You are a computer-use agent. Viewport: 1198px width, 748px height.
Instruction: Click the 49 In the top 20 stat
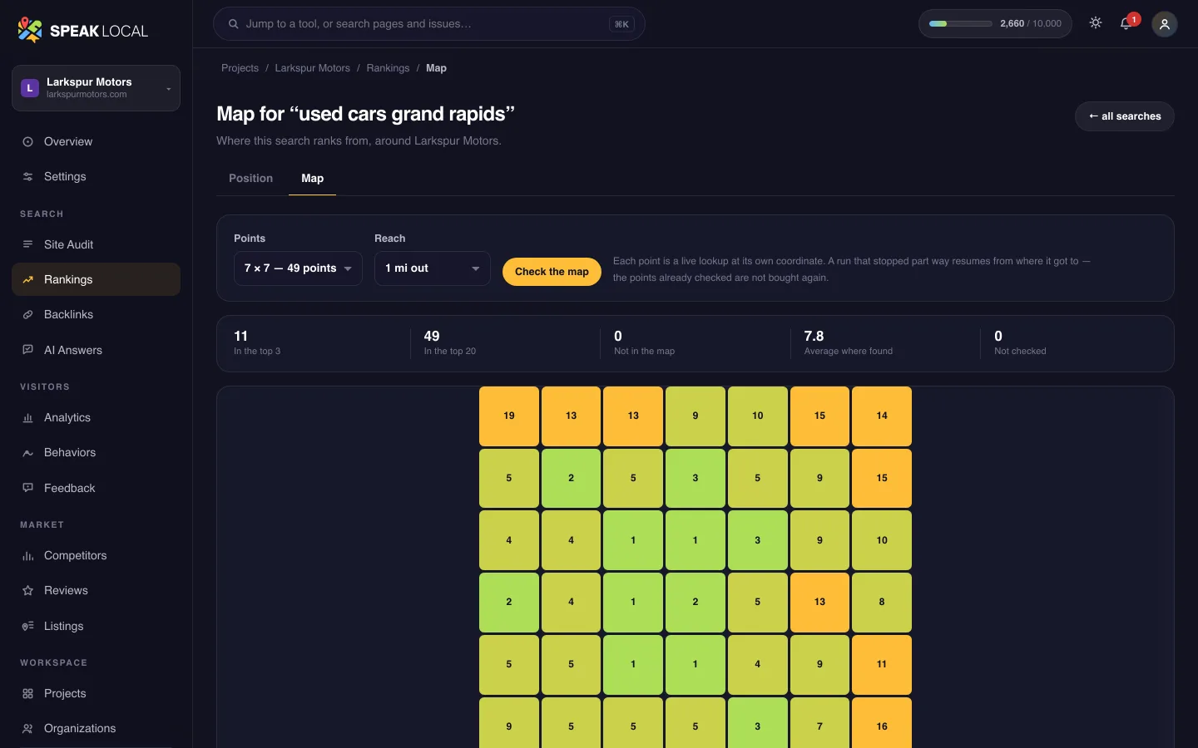pos(503,343)
